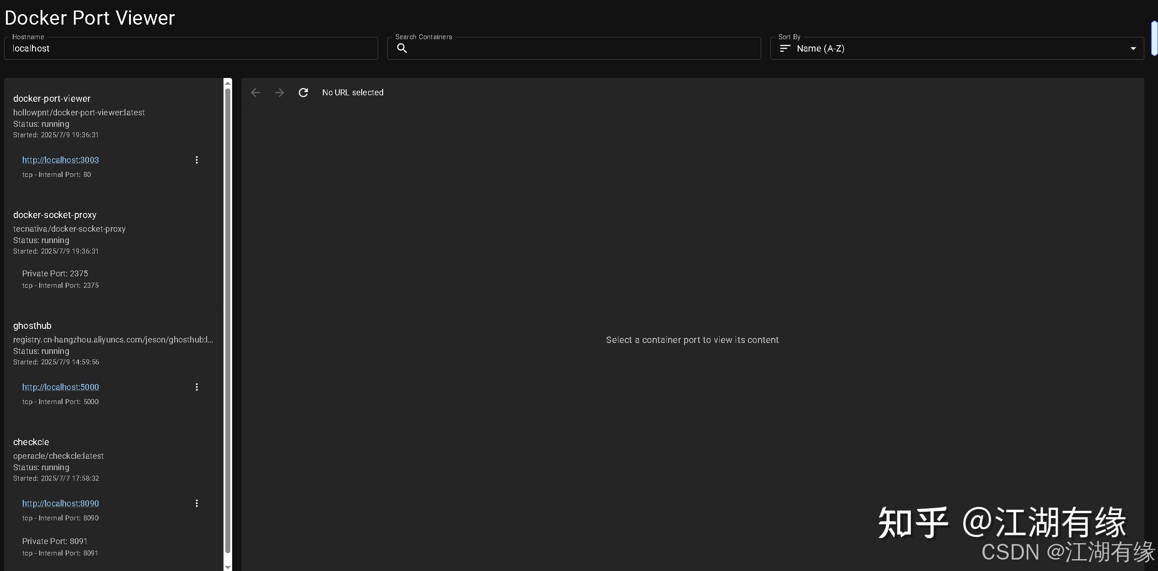Click the back navigation arrow
Image resolution: width=1158 pixels, height=571 pixels.
click(x=255, y=93)
